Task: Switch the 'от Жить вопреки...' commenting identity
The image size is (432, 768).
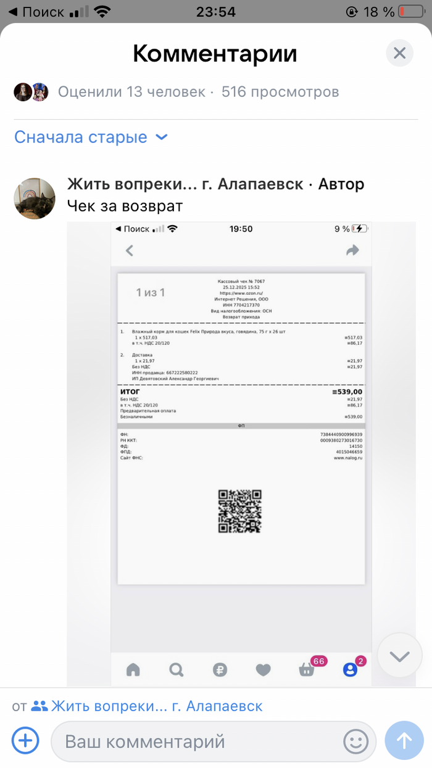Action: (137, 706)
